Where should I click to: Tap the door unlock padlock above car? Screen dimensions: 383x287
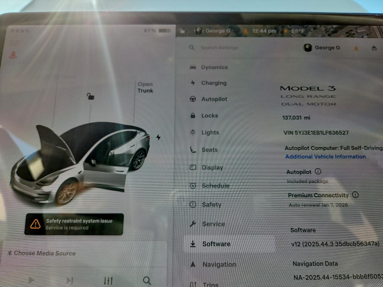(x=90, y=96)
